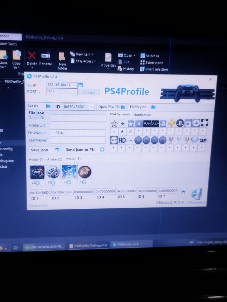Click Edit in Explorer ribbon
Viewport: 227px width, 302px height.
(124, 62)
